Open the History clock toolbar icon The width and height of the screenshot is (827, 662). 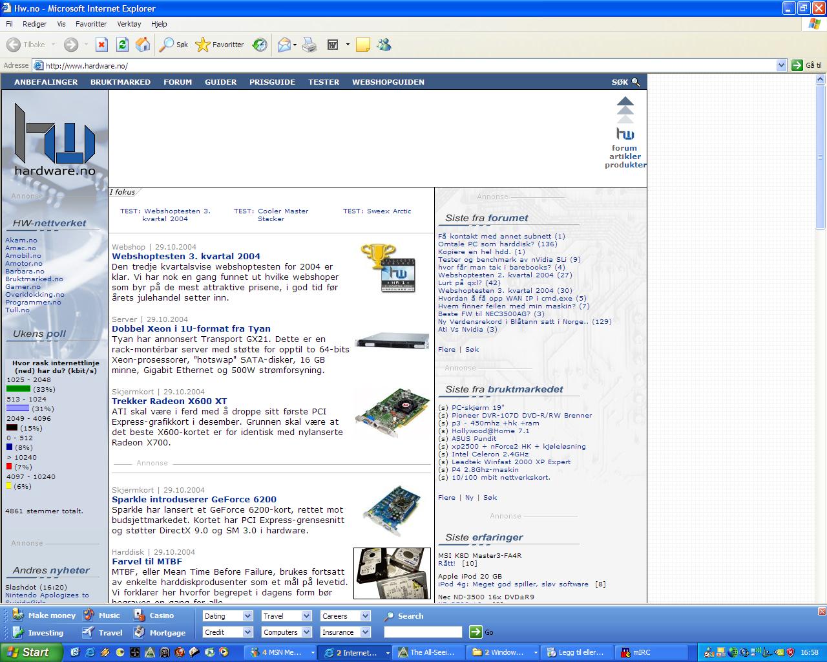click(260, 45)
